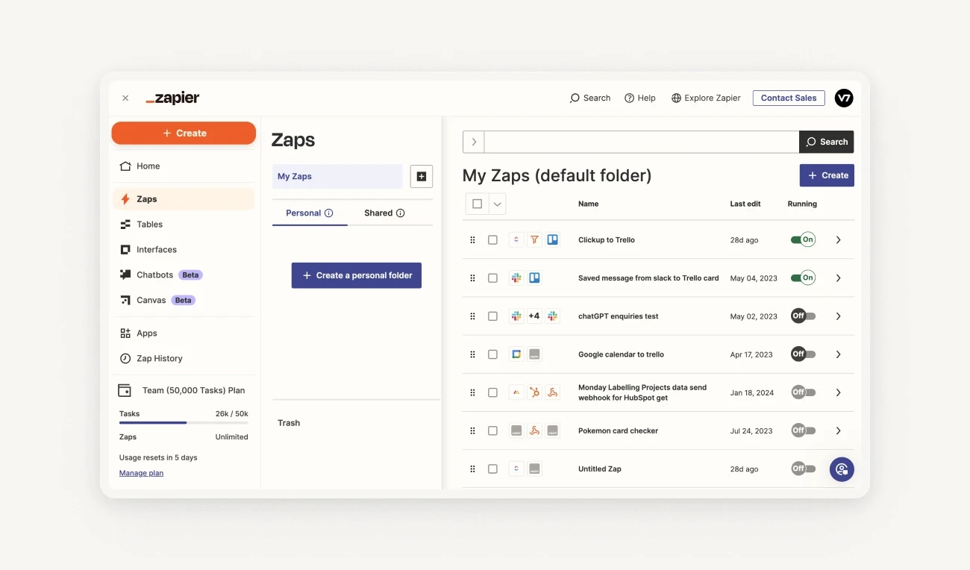The height and width of the screenshot is (570, 970).
Task: Tick the Untitled Zap checkbox
Action: [x=492, y=469]
